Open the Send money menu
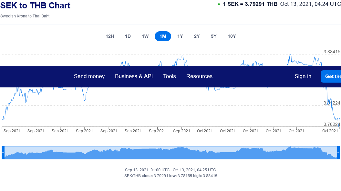Screen dimensions: 341x191 pyautogui.click(x=89, y=76)
